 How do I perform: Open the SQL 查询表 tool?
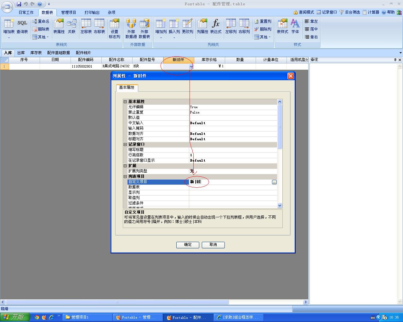click(22, 26)
